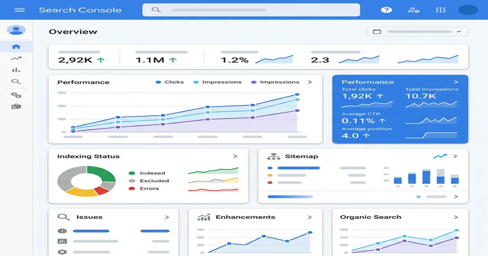Expand the blue Performance summary panel

(456, 82)
